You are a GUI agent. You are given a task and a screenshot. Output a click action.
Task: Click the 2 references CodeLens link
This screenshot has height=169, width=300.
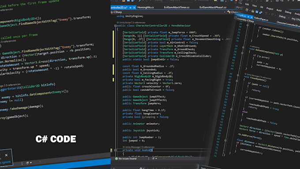[139, 23]
